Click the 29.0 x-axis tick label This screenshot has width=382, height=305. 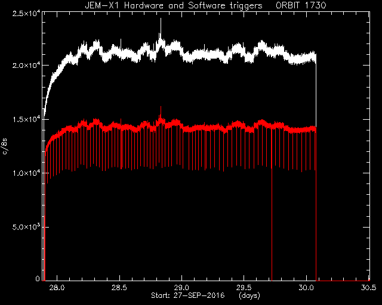181,288
